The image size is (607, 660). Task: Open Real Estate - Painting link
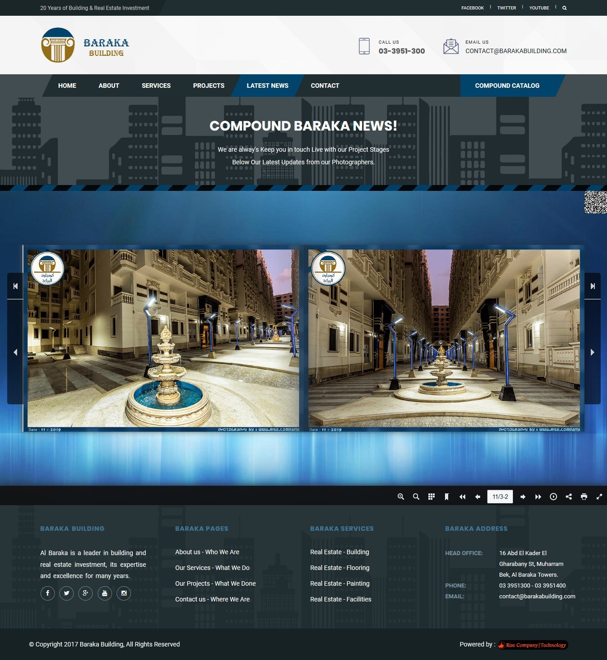340,583
